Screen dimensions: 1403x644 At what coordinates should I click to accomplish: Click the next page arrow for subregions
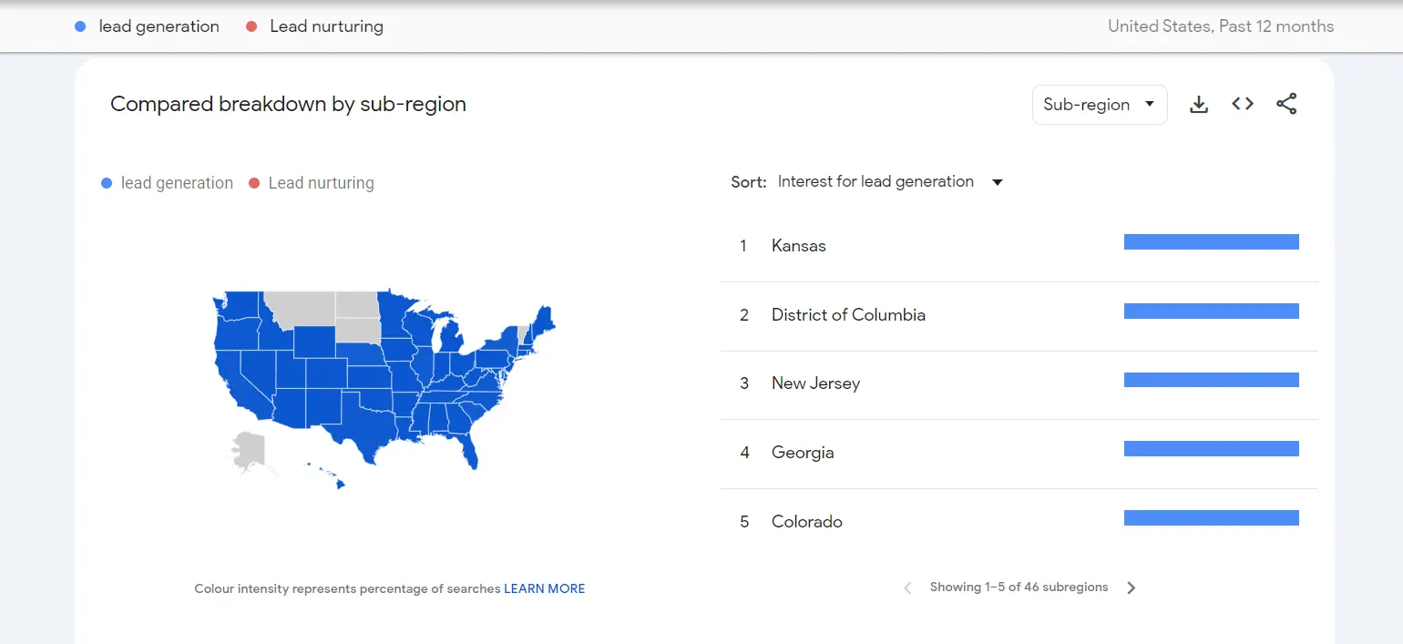[x=1131, y=588]
